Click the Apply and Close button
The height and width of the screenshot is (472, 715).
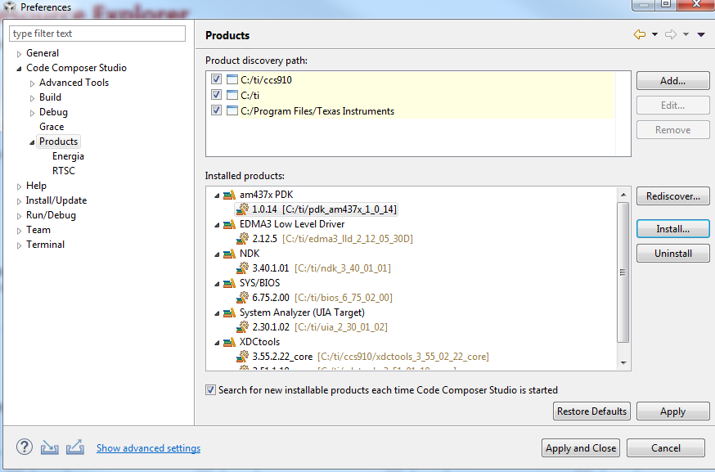point(581,447)
